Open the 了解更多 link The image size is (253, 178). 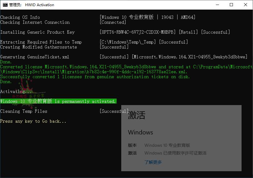coord(153,162)
